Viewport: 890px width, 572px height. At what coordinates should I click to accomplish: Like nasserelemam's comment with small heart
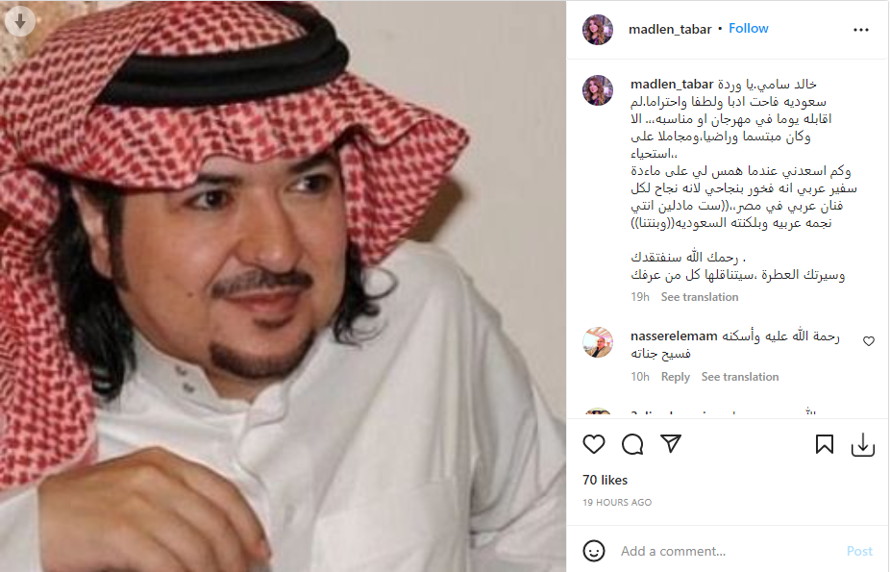point(869,341)
